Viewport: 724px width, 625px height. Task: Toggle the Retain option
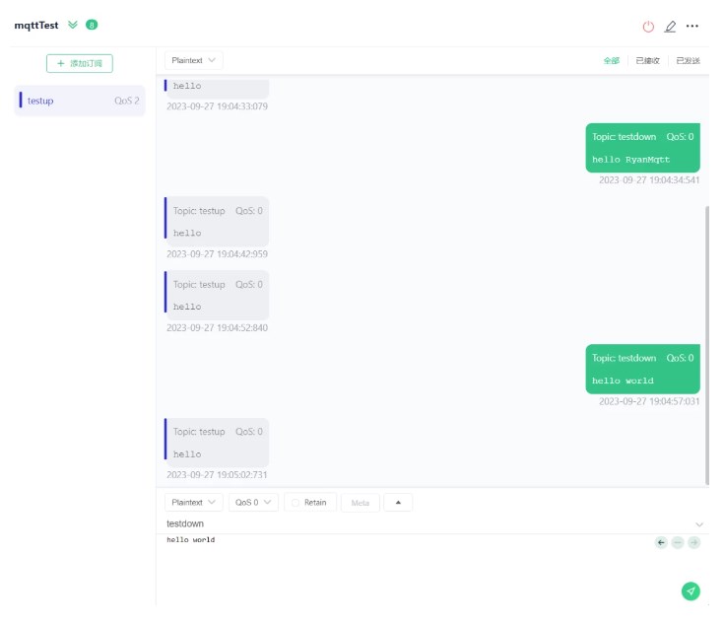point(310,502)
